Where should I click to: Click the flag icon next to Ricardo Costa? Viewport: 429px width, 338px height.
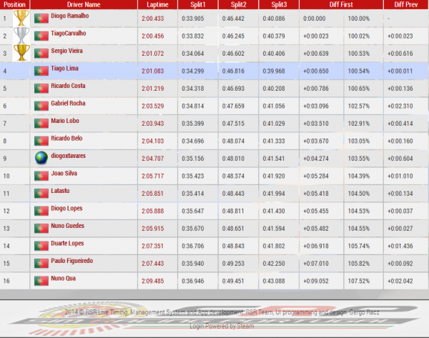pyautogui.click(x=41, y=88)
